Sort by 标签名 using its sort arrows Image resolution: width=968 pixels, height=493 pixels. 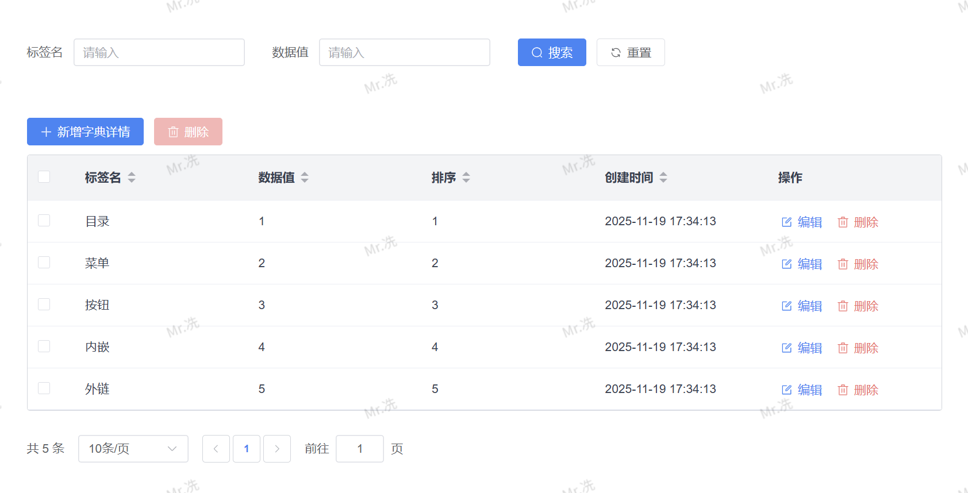132,178
